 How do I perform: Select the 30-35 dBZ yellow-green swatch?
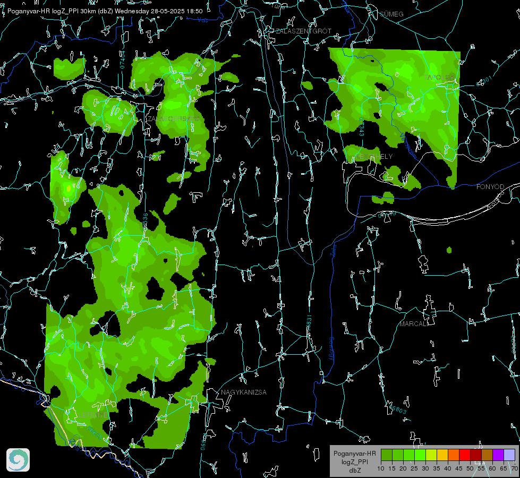(431, 455)
